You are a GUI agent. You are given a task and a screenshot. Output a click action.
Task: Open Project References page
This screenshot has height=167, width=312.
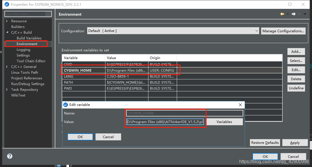pos(26,78)
